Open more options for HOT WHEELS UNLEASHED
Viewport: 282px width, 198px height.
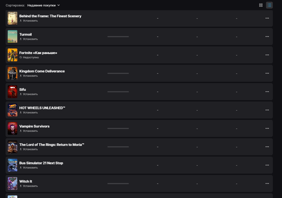[267, 110]
